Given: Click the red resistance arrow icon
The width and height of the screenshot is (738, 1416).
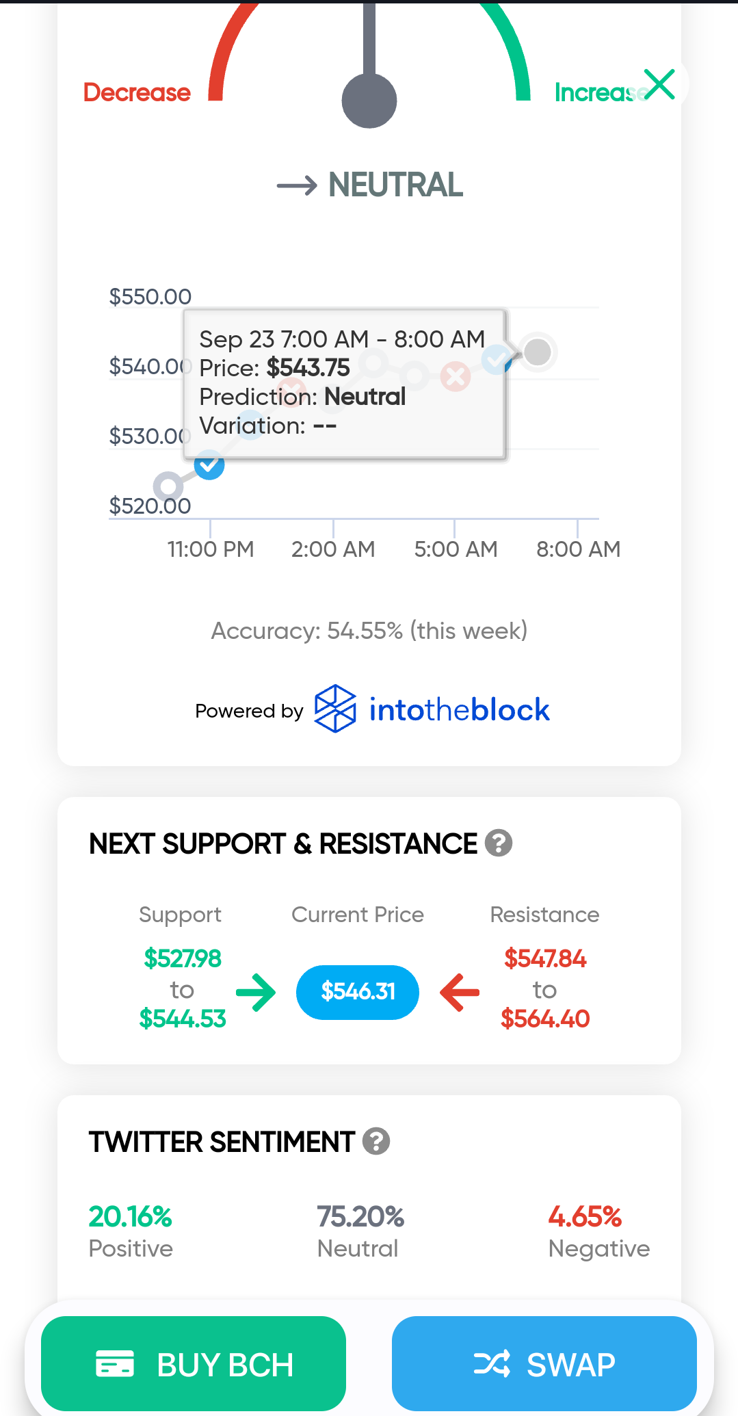Looking at the screenshot, I should coord(460,992).
